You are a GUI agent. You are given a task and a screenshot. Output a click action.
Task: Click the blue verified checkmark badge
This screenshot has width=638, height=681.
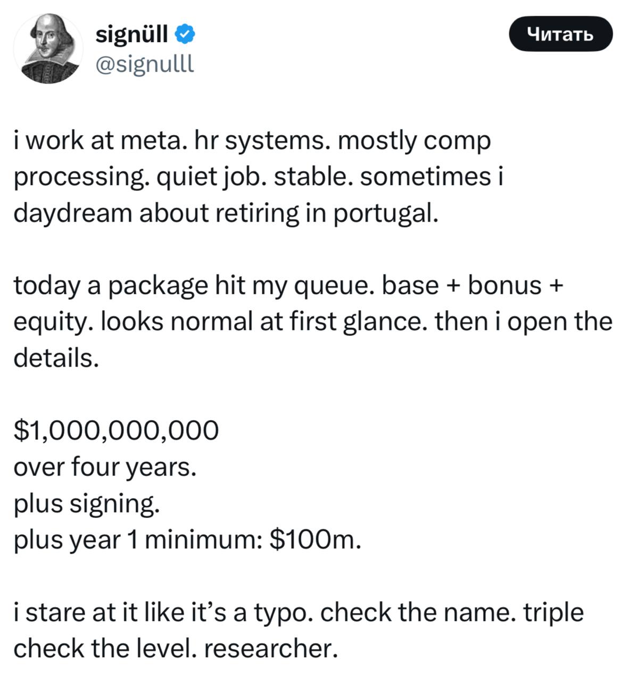pyautogui.click(x=184, y=35)
